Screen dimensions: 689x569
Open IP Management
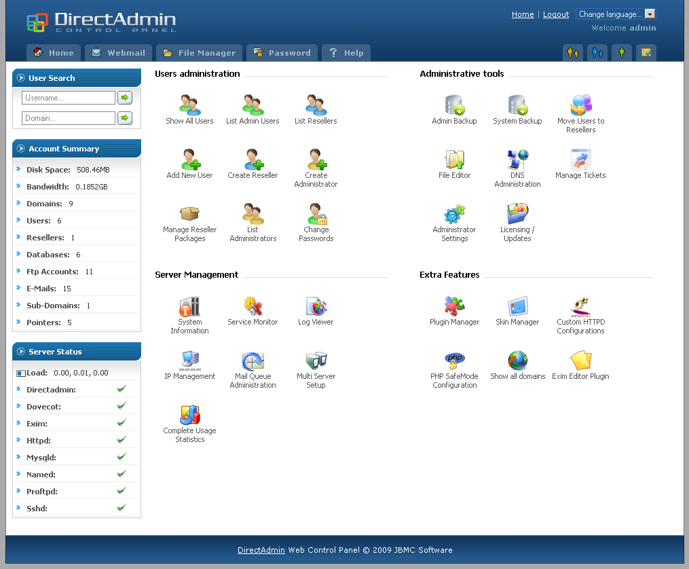[x=190, y=365]
